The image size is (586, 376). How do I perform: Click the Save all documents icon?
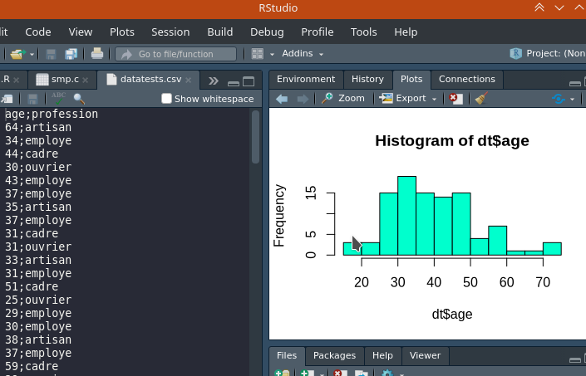click(71, 54)
